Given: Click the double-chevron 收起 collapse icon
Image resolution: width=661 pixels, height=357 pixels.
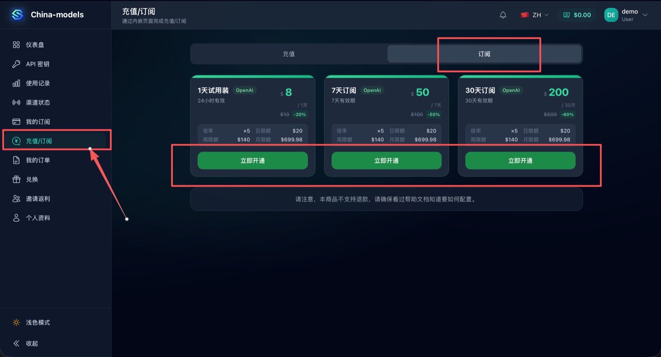Looking at the screenshot, I should click(16, 343).
